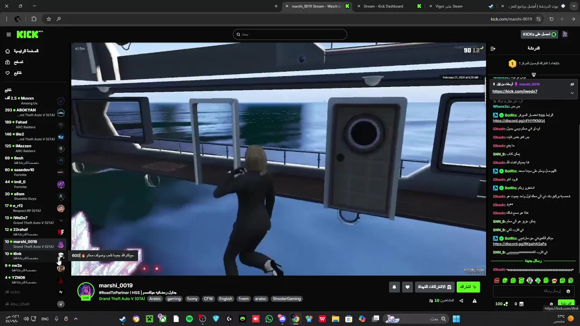Open Browse in the sidebar

(14, 62)
